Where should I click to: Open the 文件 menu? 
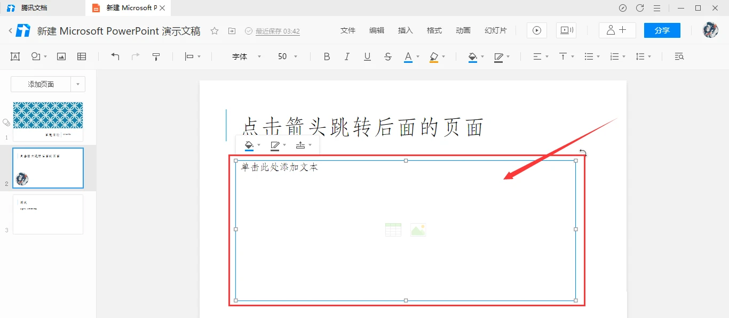tap(348, 31)
